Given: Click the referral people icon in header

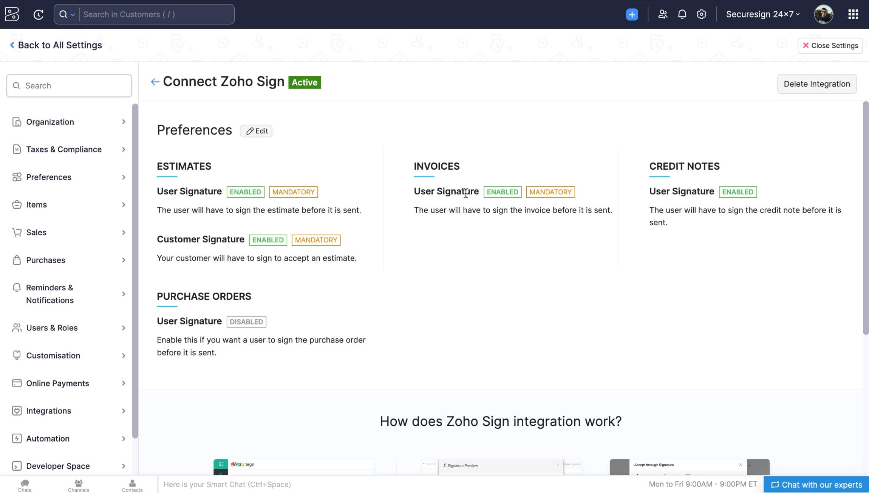Looking at the screenshot, I should click(662, 14).
